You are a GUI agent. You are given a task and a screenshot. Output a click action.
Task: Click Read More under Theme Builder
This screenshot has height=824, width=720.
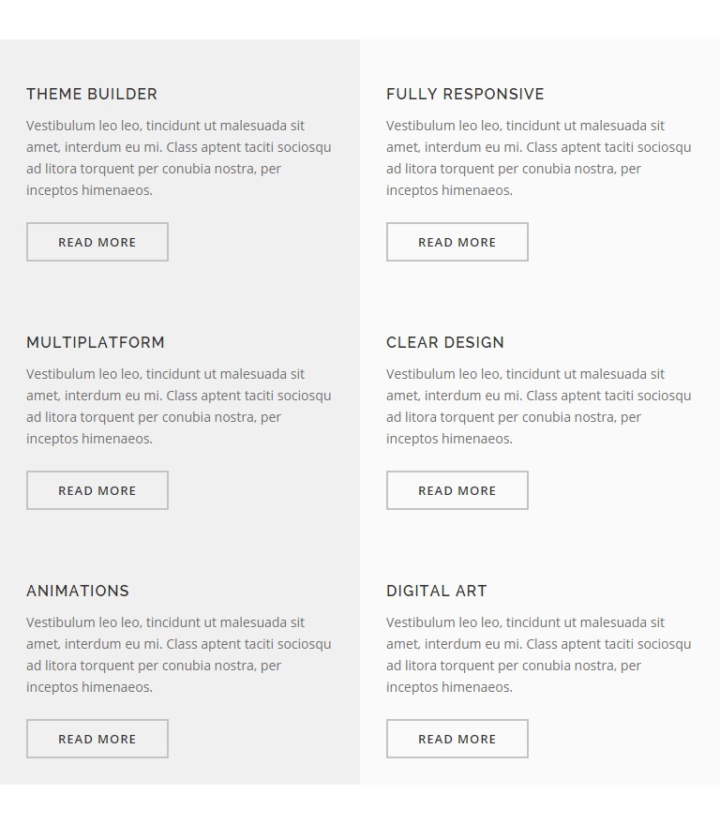97,242
